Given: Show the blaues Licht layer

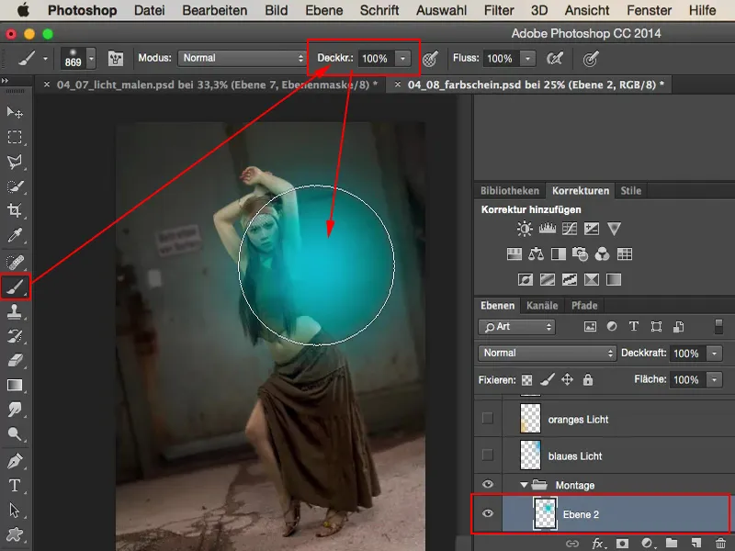Looking at the screenshot, I should coord(488,455).
